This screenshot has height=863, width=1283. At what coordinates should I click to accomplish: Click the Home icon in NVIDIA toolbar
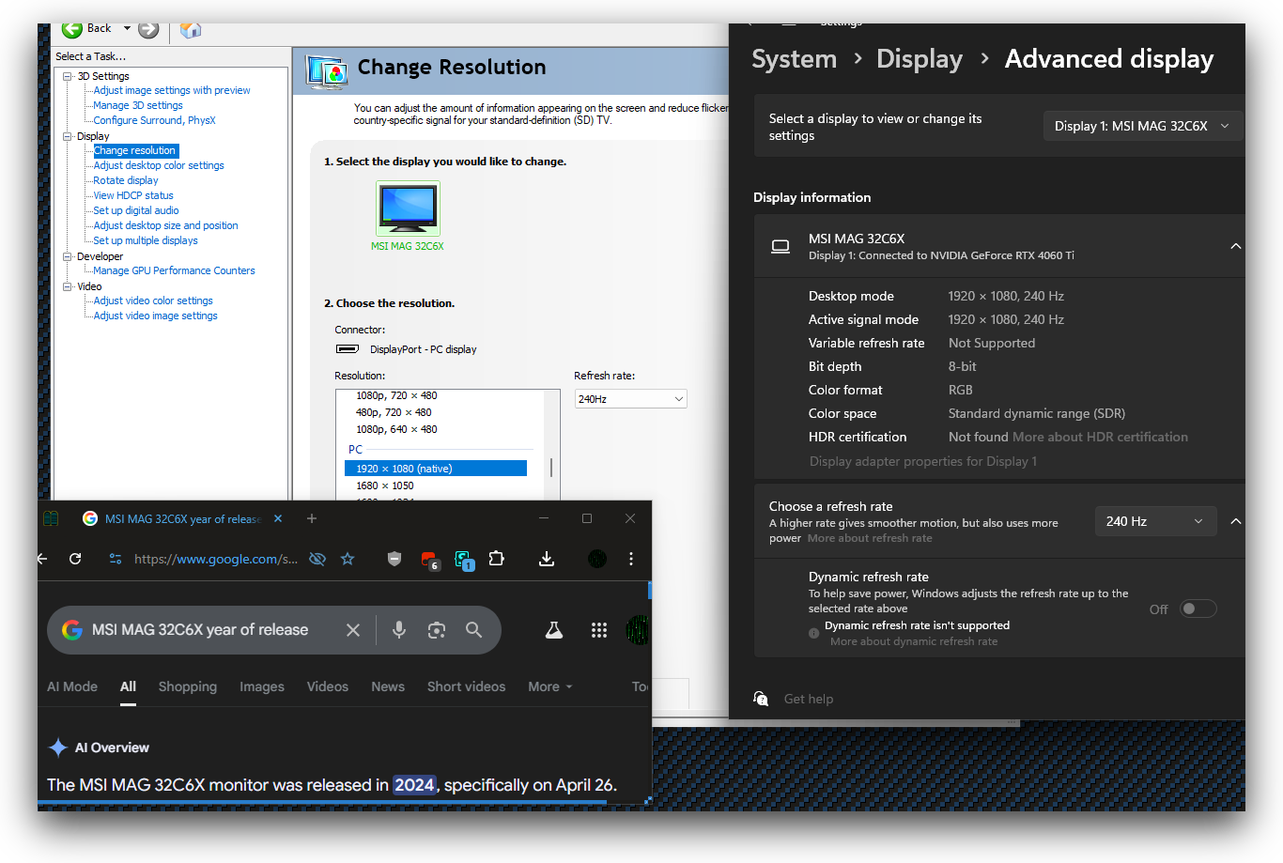click(x=191, y=30)
